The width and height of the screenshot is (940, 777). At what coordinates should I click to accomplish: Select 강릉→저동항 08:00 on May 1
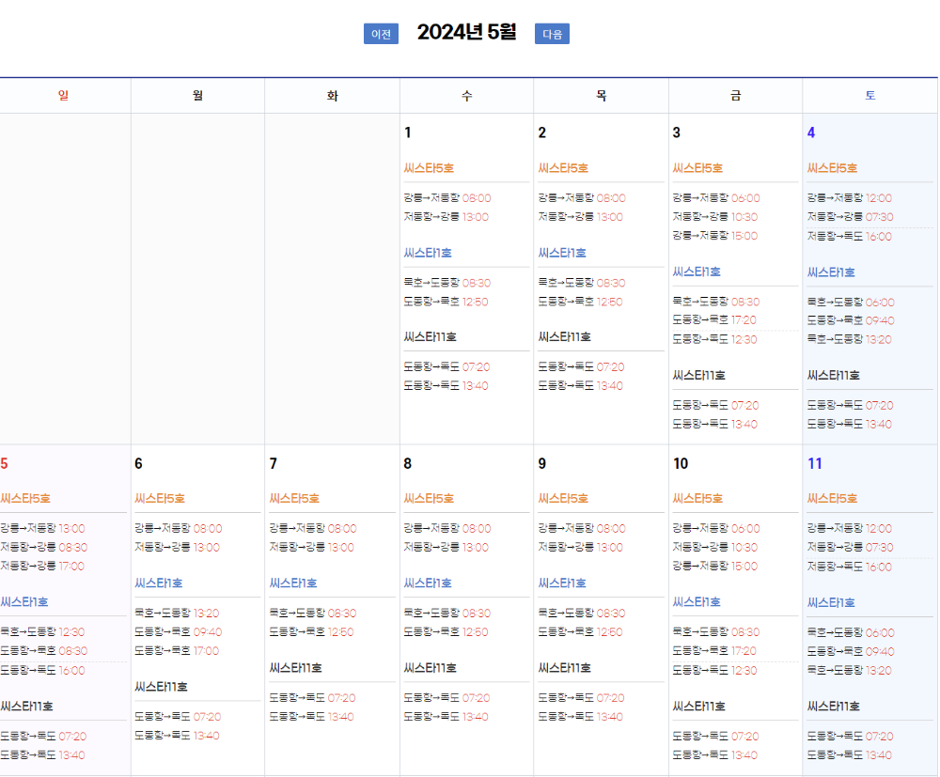coord(447,197)
